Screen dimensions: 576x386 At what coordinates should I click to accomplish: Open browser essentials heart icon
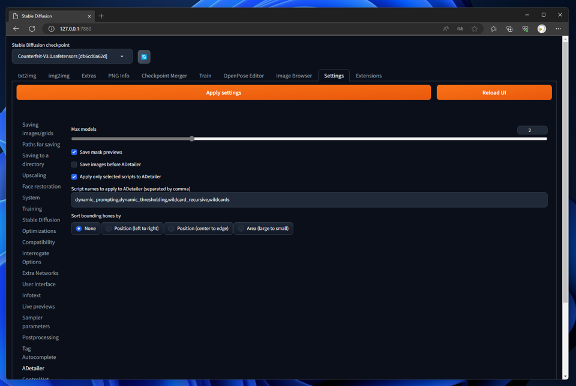526,29
